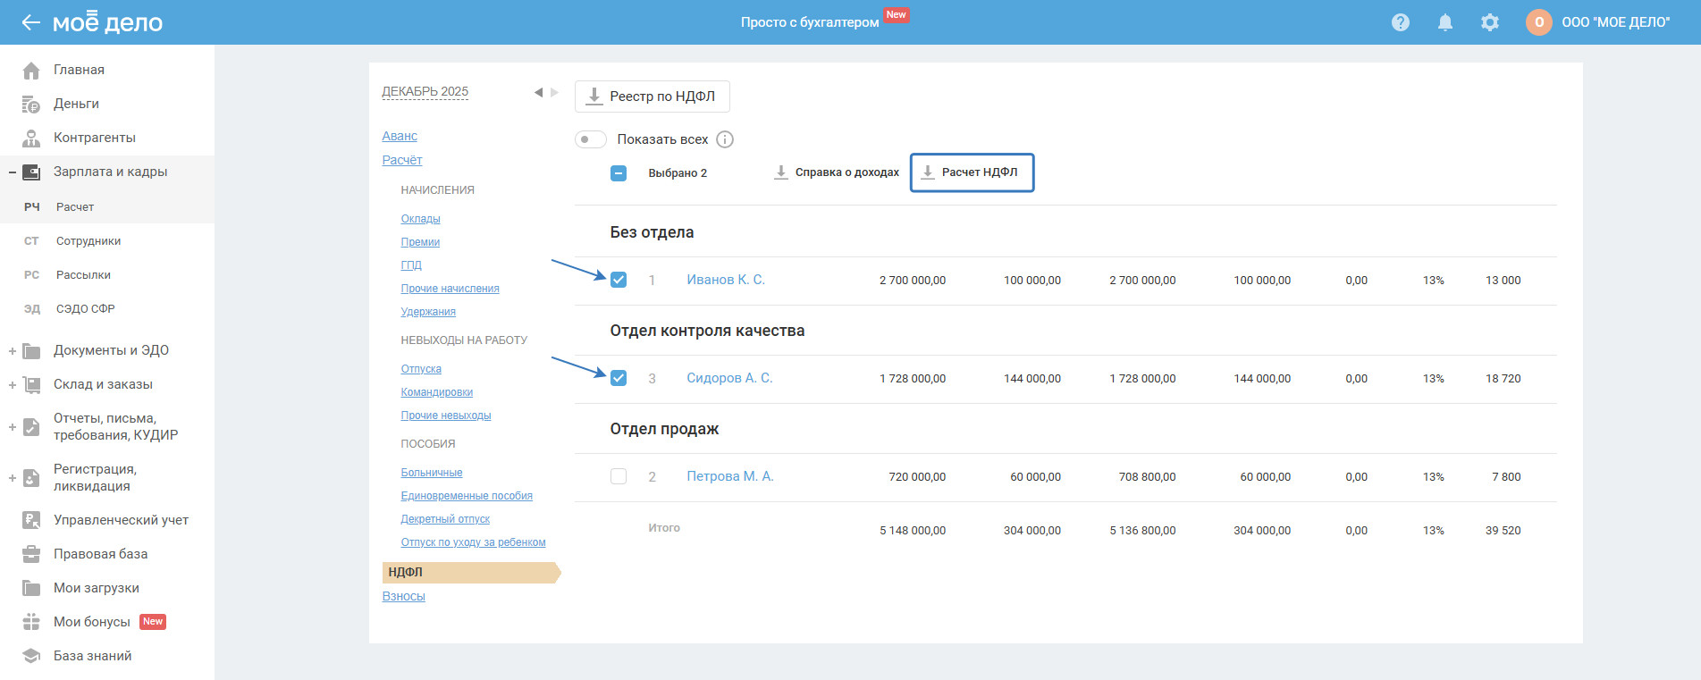Open the ООО "МОЕ ДЕЛО" company menu
Viewport: 1701px width, 680px height.
pyautogui.click(x=1616, y=22)
